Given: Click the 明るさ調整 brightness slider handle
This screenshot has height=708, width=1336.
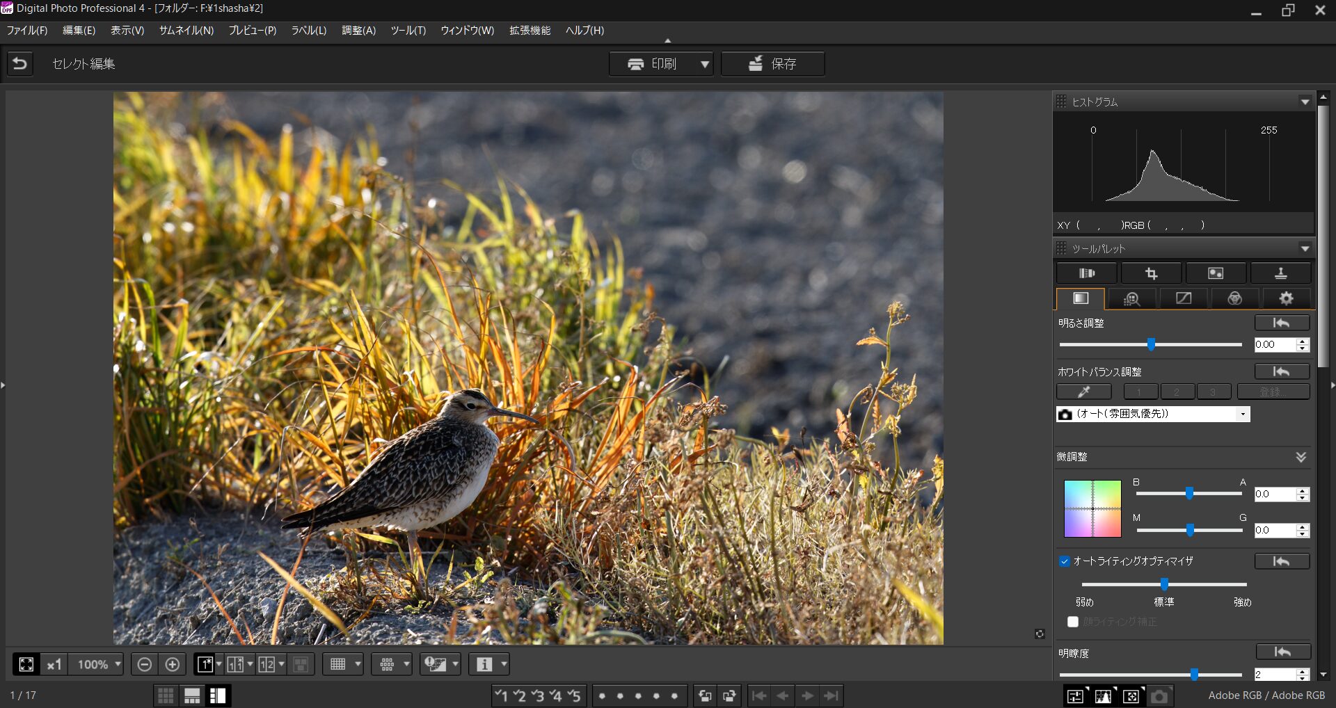Looking at the screenshot, I should [1151, 344].
